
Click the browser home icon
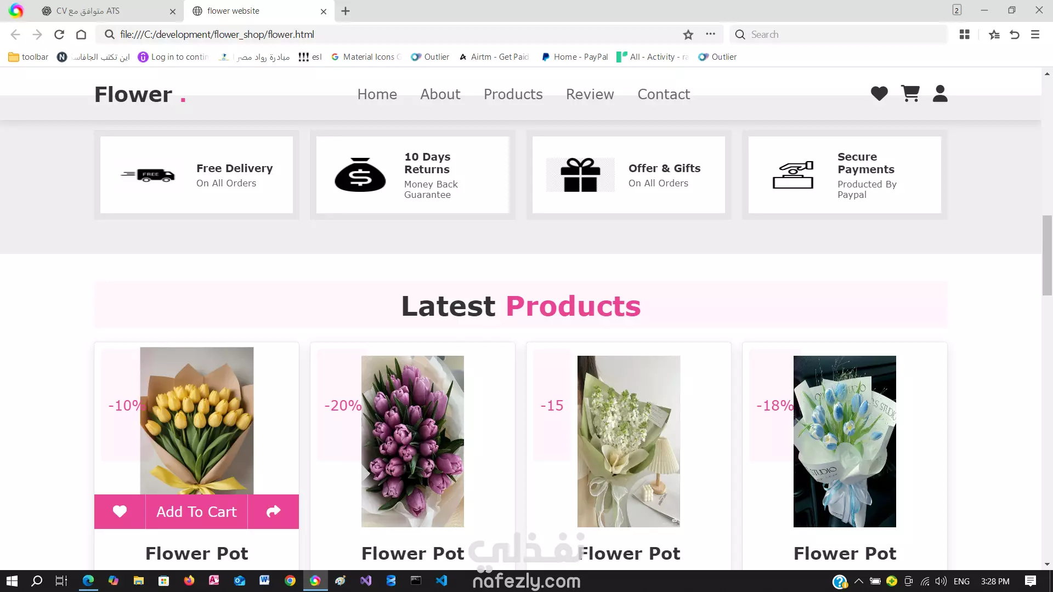tap(81, 35)
